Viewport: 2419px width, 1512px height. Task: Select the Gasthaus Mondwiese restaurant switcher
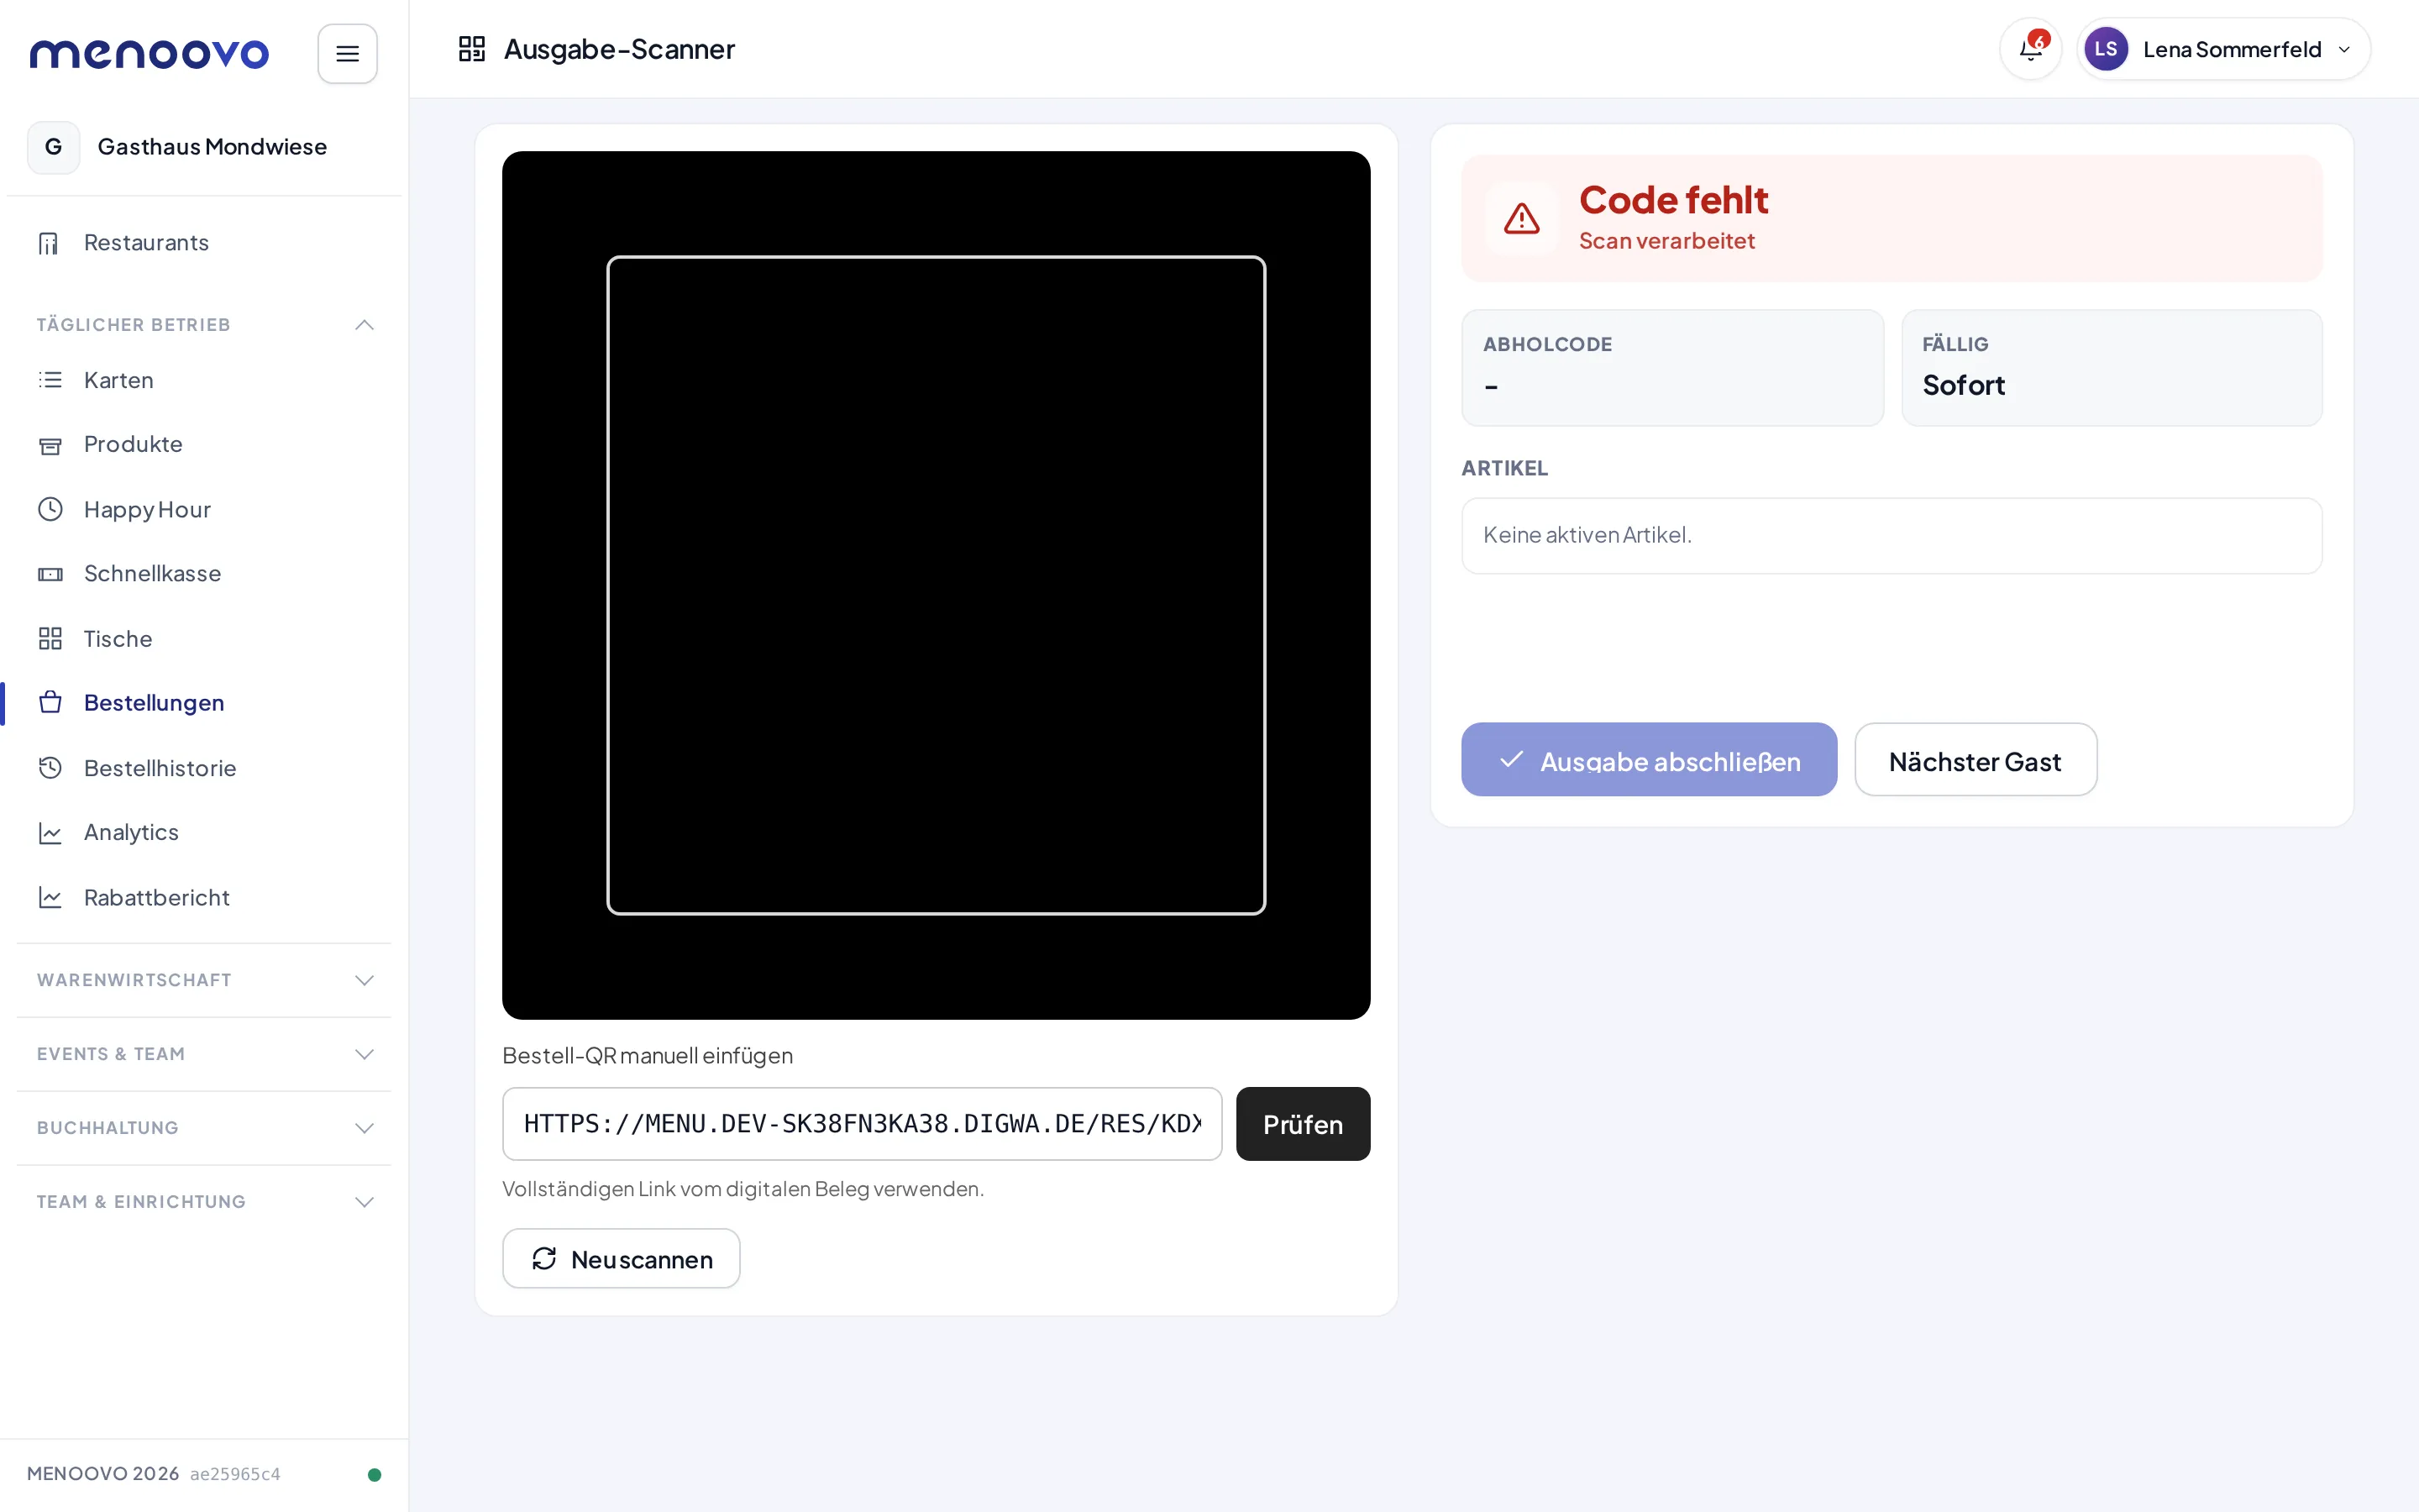[204, 147]
